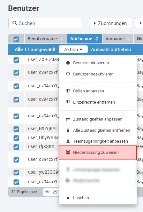Click the Suchen search field
Image resolution: width=143 pixels, height=212 pixels.
(45, 23)
